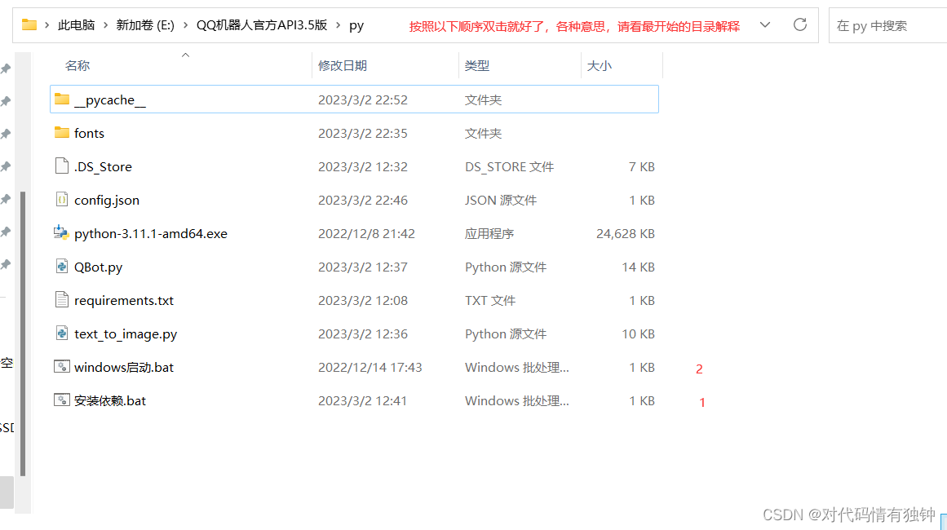Click the type cell DS_STORE 文件

point(509,166)
